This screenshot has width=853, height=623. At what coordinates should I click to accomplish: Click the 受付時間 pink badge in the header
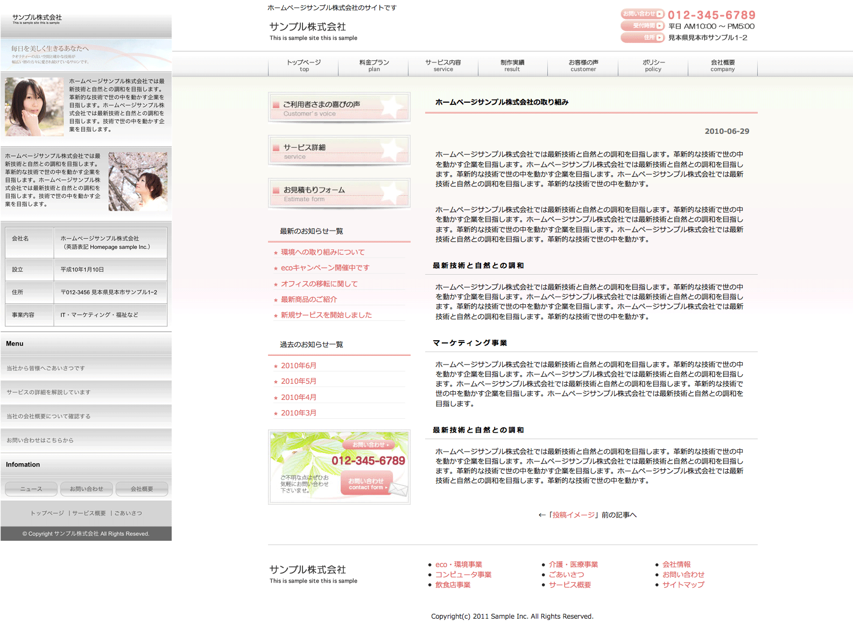[x=643, y=26]
